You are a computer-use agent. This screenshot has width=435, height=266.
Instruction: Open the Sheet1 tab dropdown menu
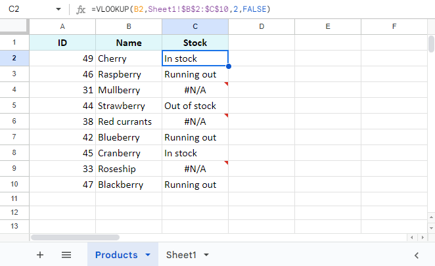tap(206, 255)
